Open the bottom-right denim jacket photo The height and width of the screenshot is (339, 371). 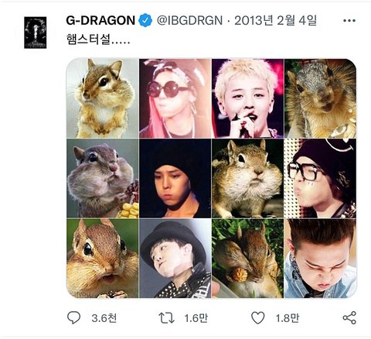(320, 259)
